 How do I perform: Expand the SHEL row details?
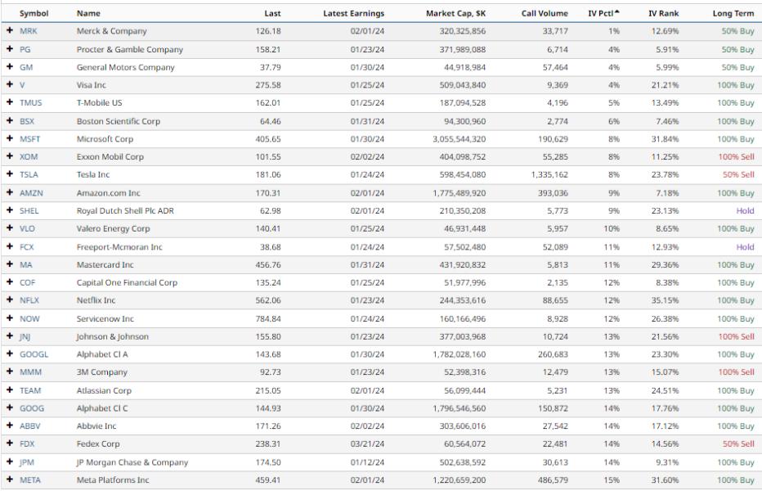[x=10, y=210]
